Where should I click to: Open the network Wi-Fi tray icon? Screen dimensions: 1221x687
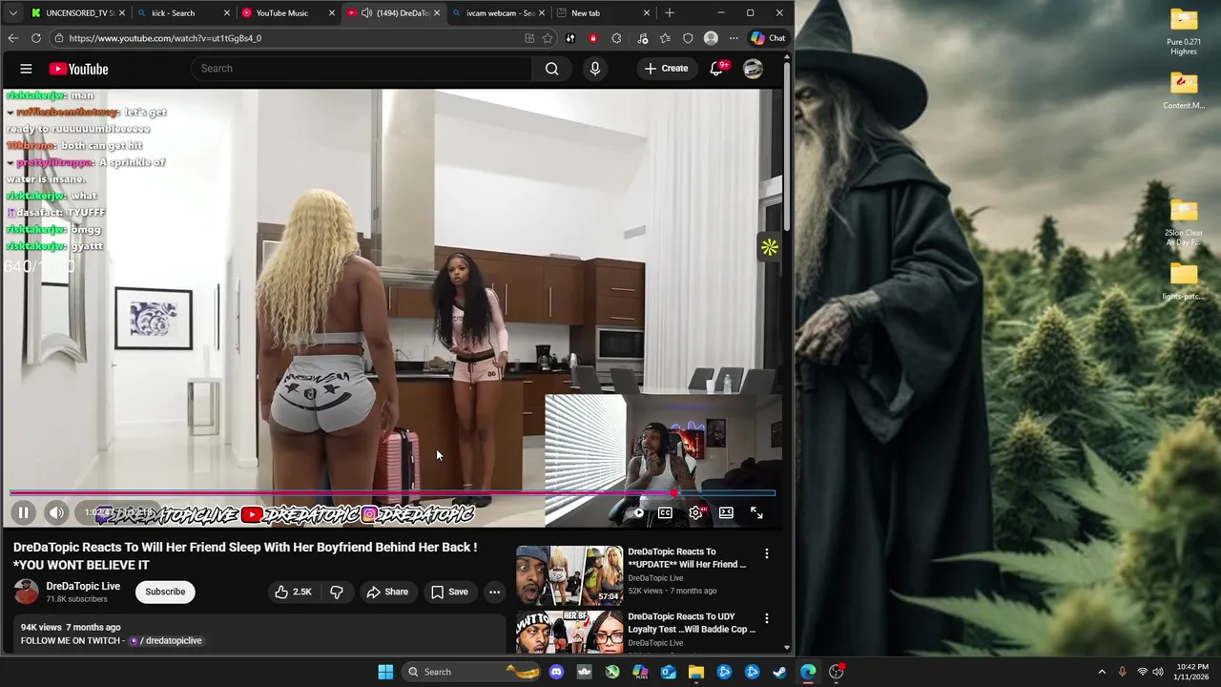coord(1143,672)
